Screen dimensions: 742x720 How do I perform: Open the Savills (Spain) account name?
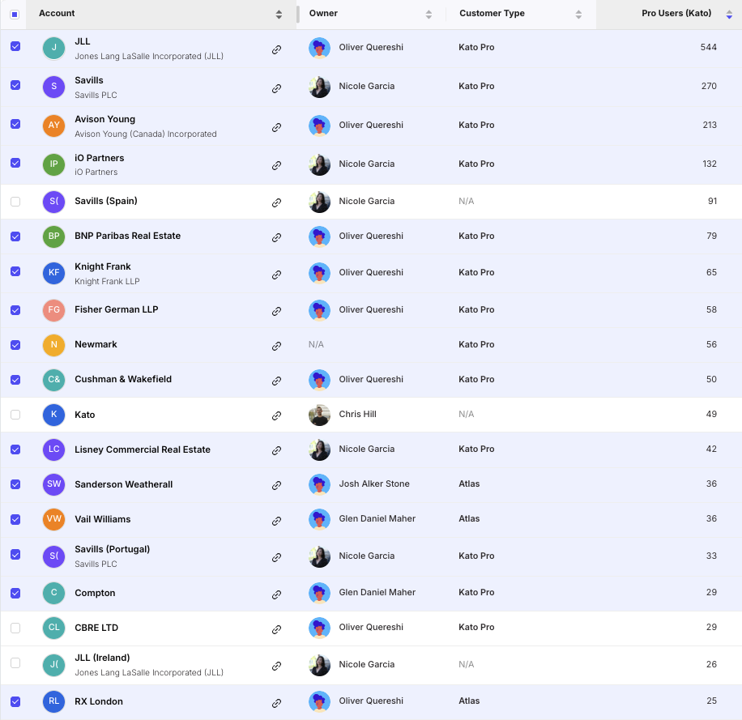click(x=106, y=201)
